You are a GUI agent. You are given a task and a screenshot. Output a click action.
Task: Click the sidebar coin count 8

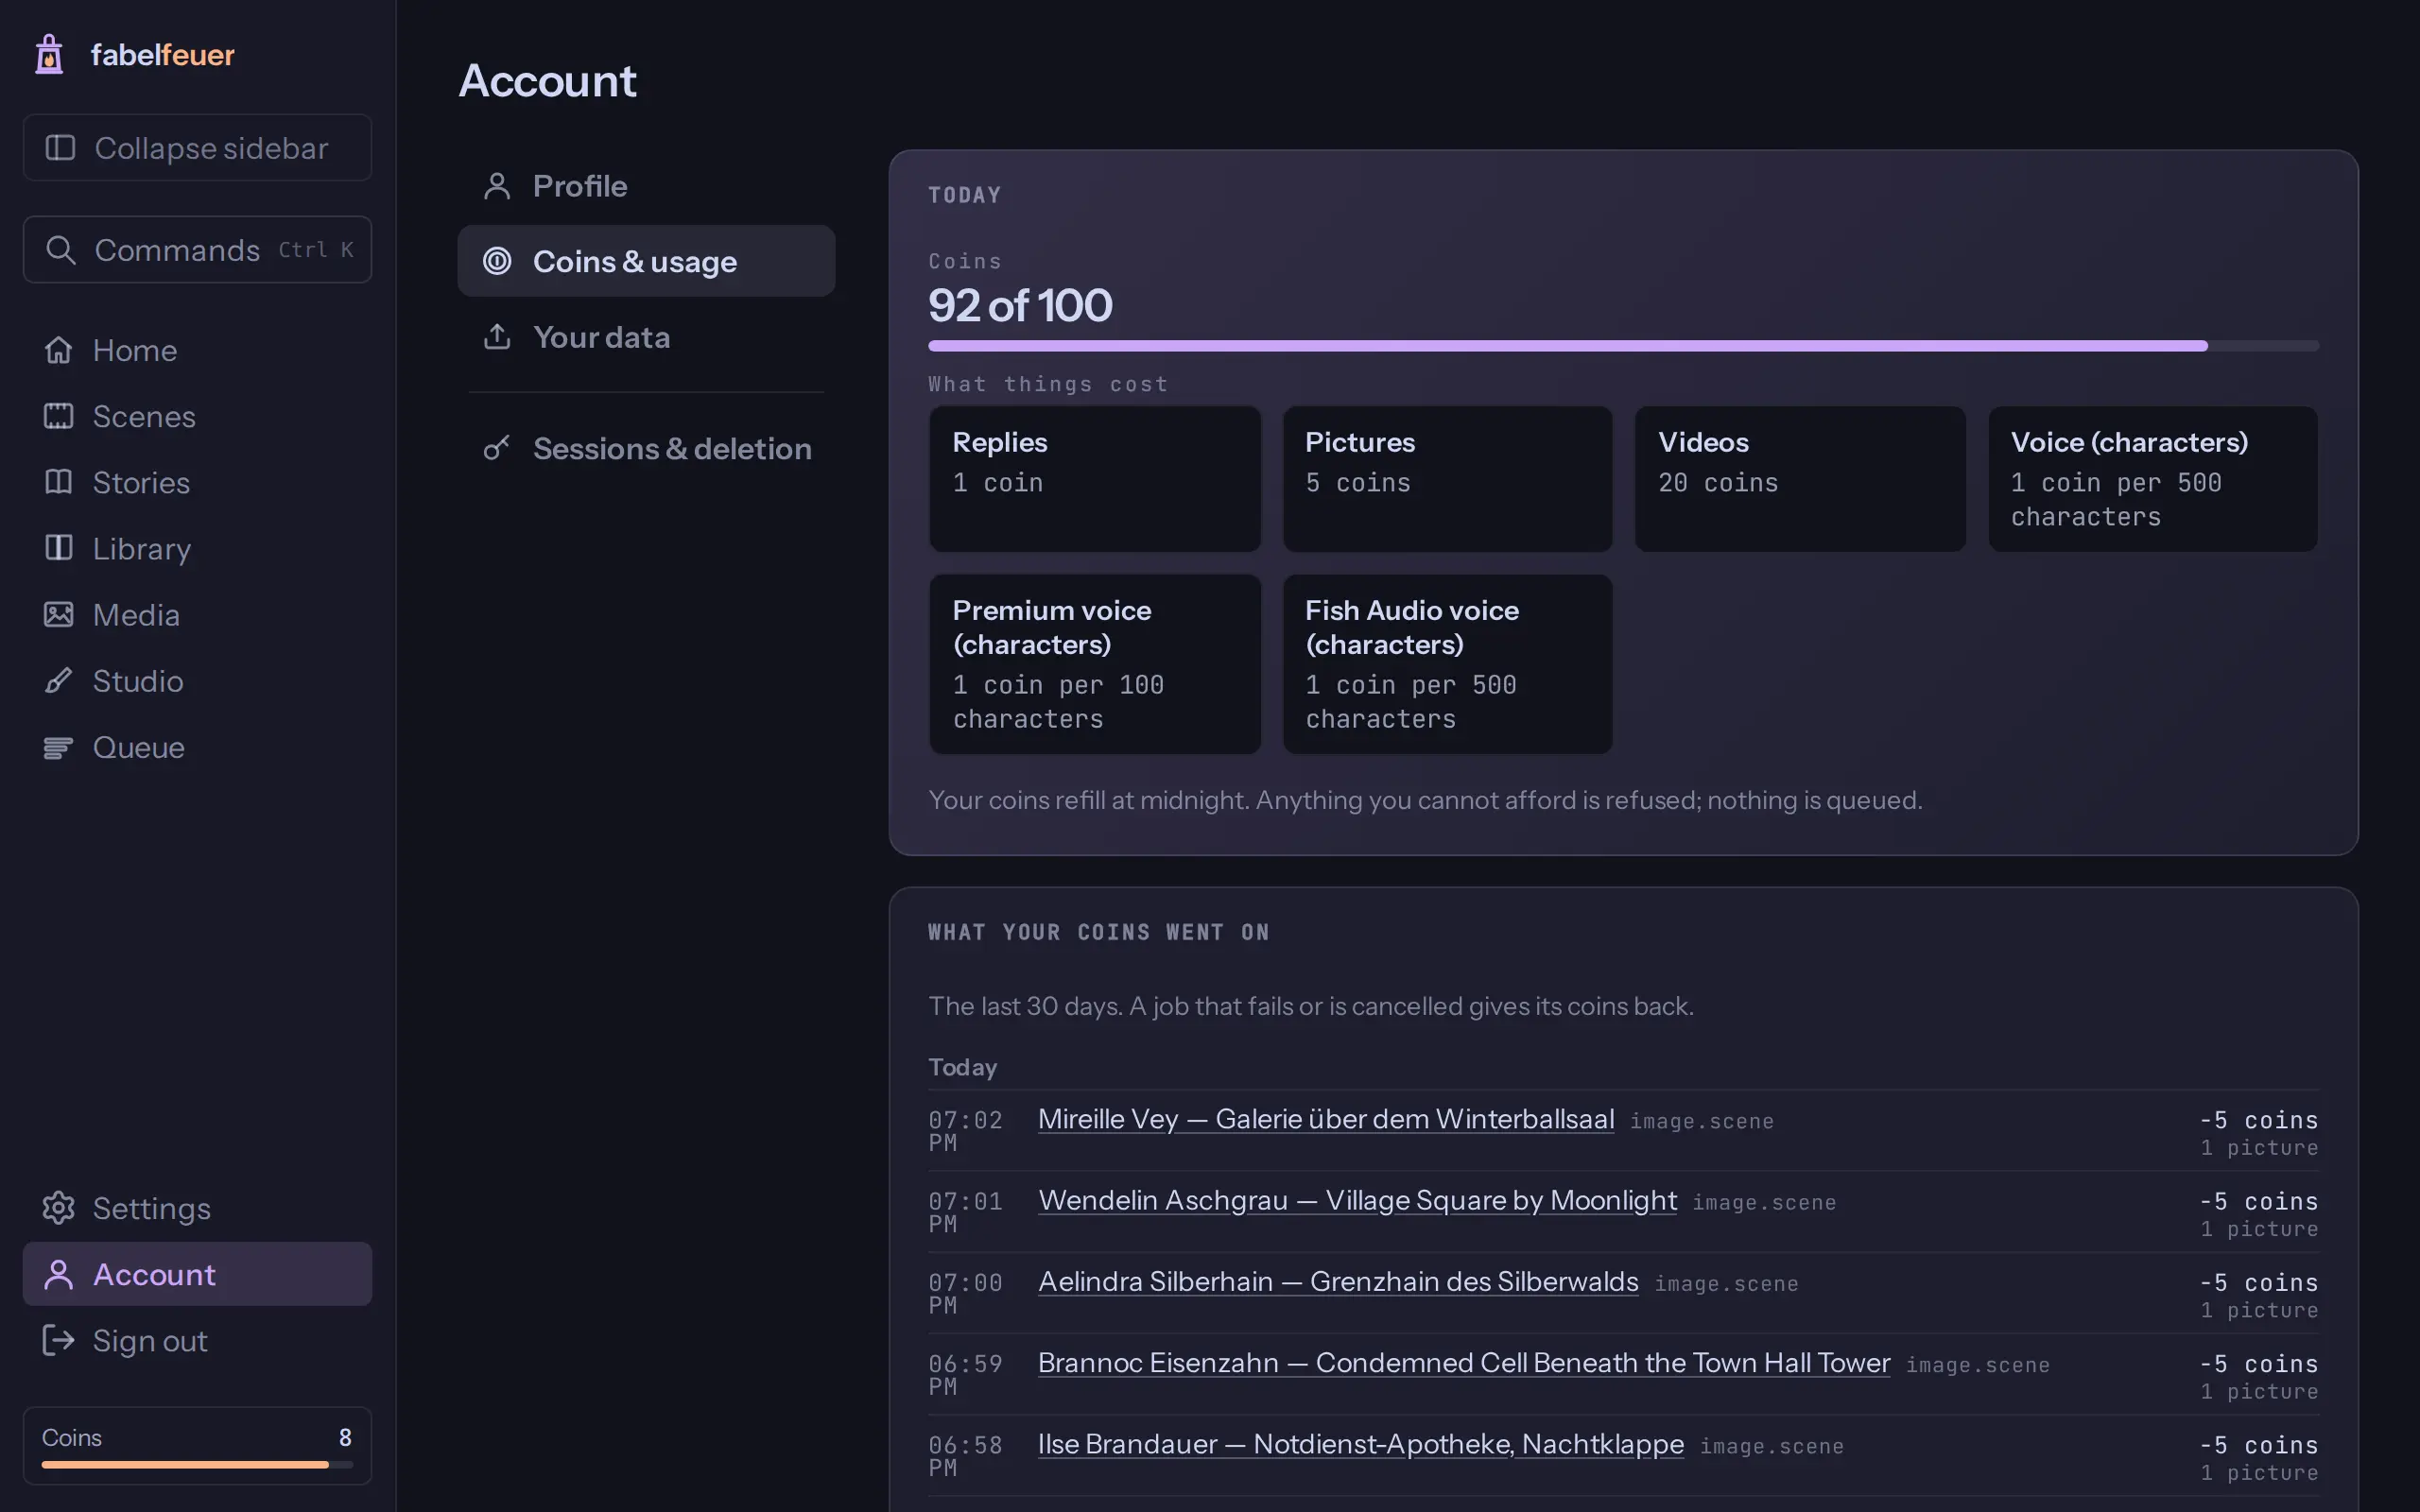point(345,1437)
